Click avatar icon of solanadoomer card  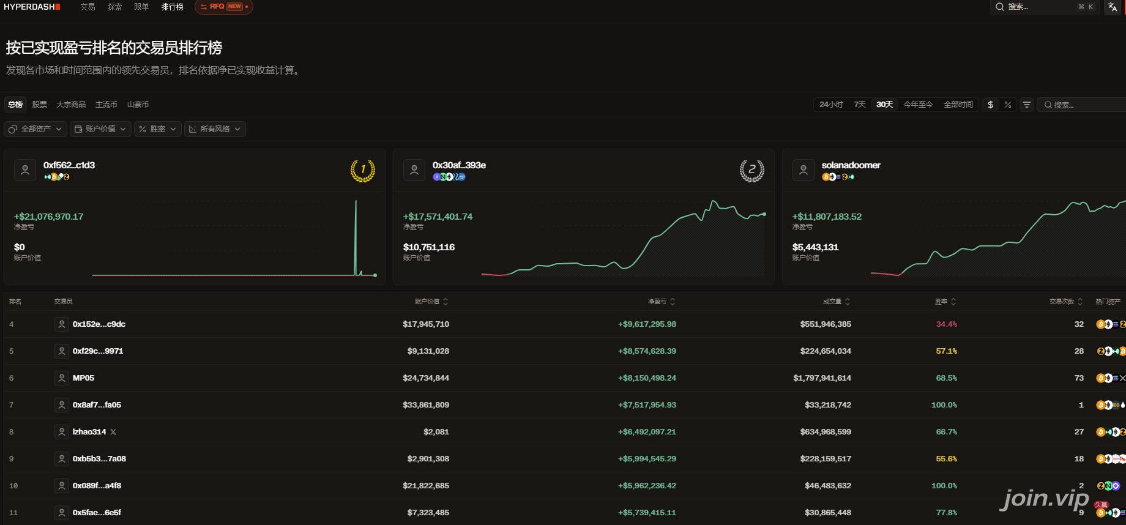point(803,170)
